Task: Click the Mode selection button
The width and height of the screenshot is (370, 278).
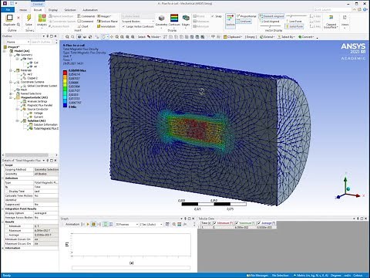Action: (x=154, y=37)
